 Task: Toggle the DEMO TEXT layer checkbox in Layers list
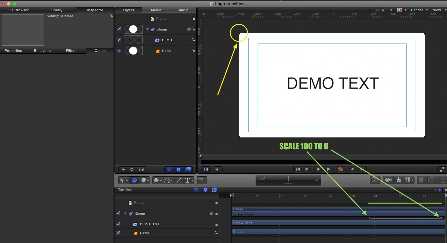[119, 40]
